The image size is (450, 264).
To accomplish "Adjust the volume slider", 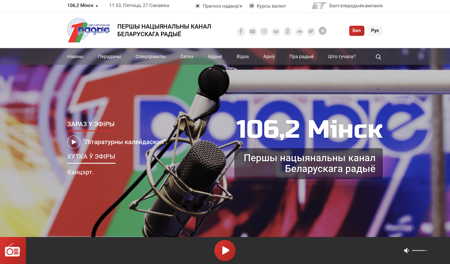I will [x=420, y=251].
